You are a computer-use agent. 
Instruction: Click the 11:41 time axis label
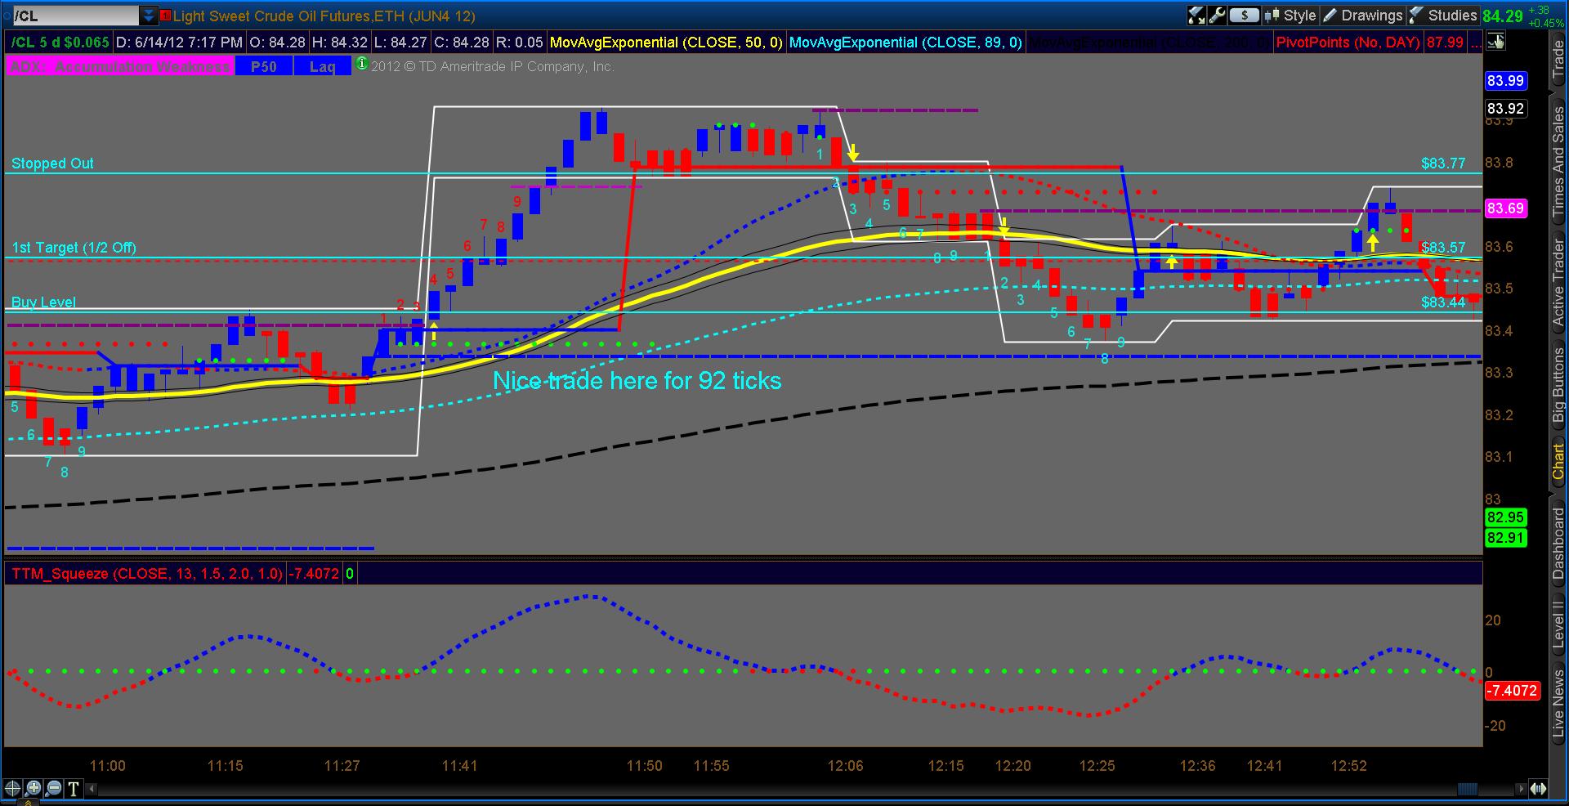click(459, 766)
